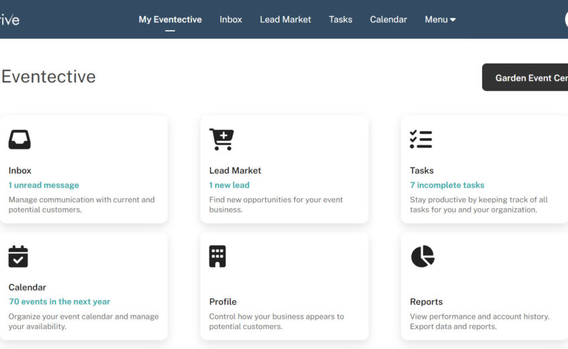The image size is (568, 349).
Task: View the 7 incomplete tasks link
Action: pos(447,186)
